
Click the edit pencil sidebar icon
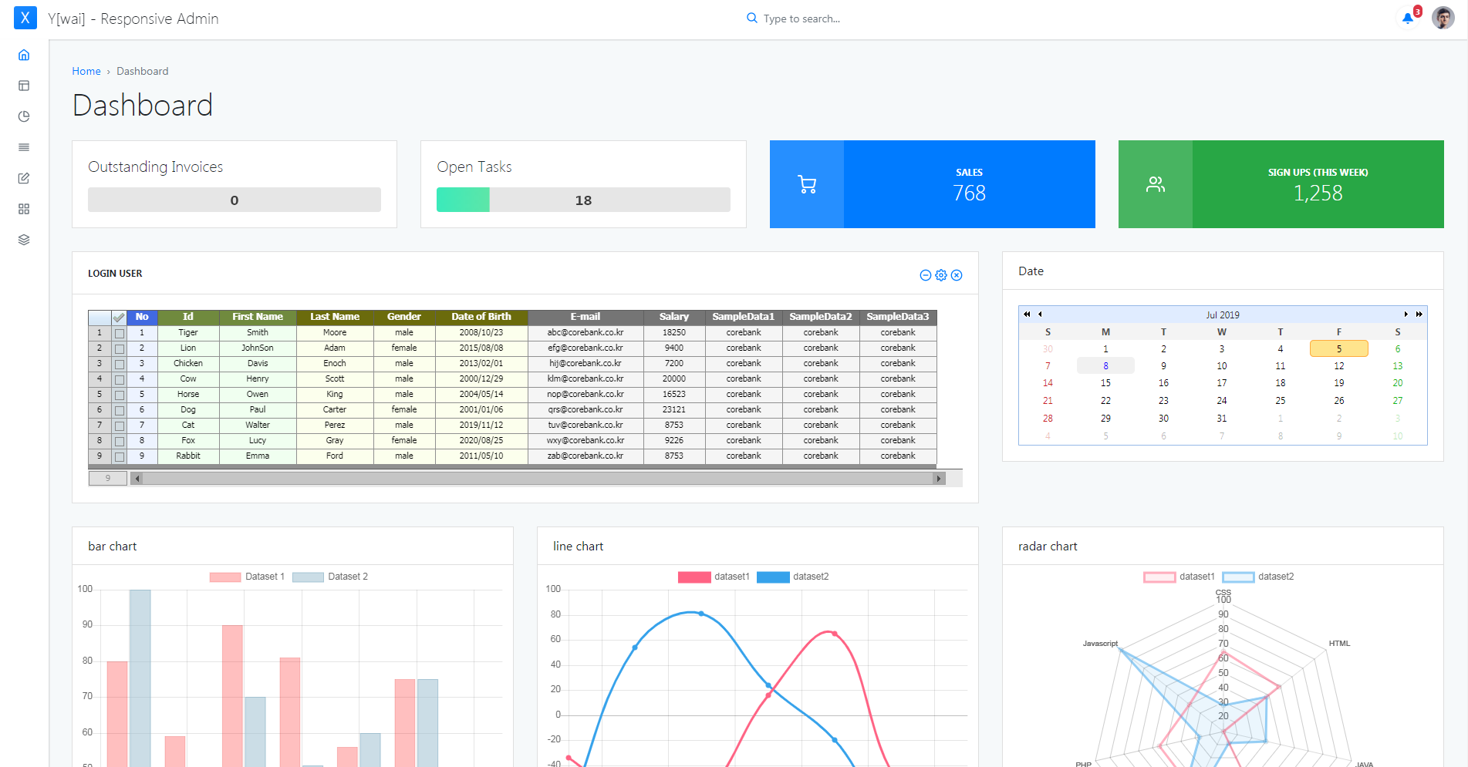click(24, 178)
